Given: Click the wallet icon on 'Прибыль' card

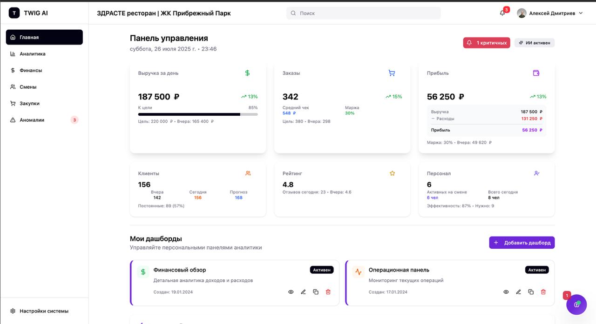Looking at the screenshot, I should pos(536,73).
